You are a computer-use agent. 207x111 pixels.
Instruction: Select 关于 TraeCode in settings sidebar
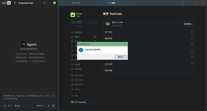click(84, 102)
